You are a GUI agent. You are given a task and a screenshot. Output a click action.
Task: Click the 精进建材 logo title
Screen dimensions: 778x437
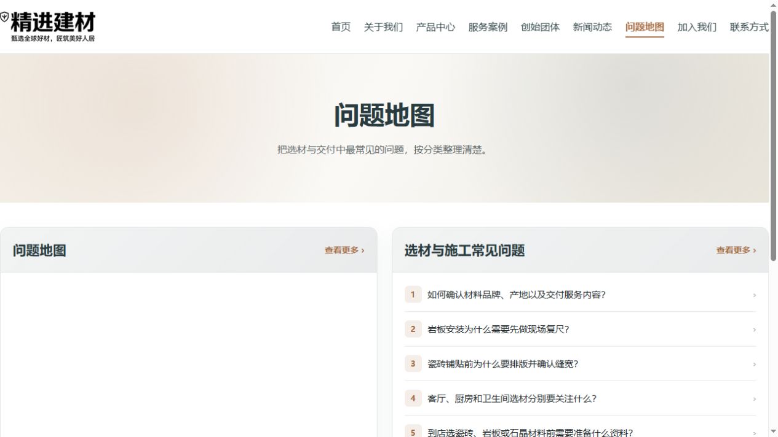53,22
